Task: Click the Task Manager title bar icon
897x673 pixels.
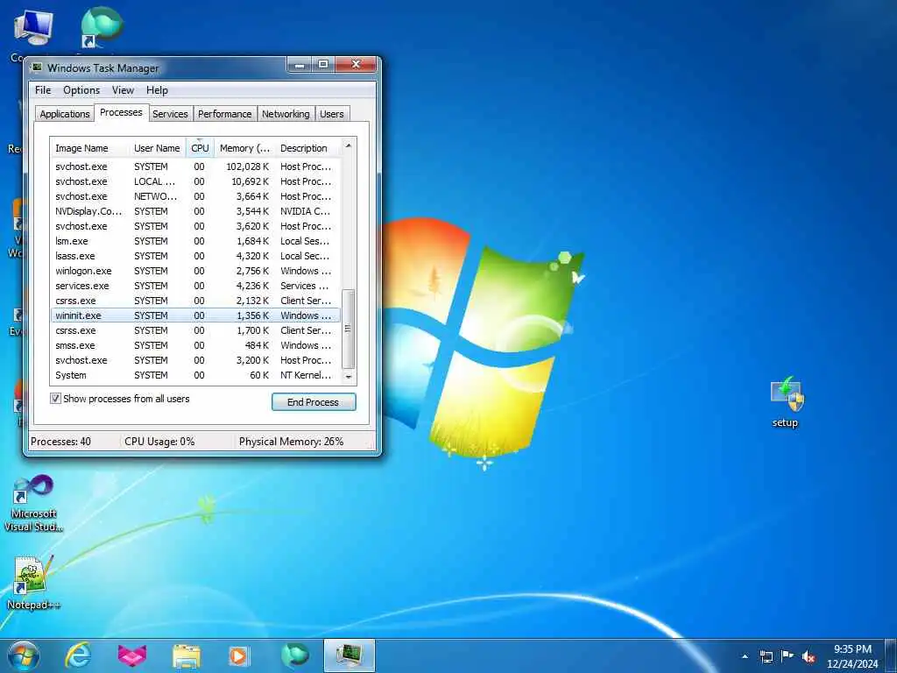Action: pyautogui.click(x=37, y=67)
